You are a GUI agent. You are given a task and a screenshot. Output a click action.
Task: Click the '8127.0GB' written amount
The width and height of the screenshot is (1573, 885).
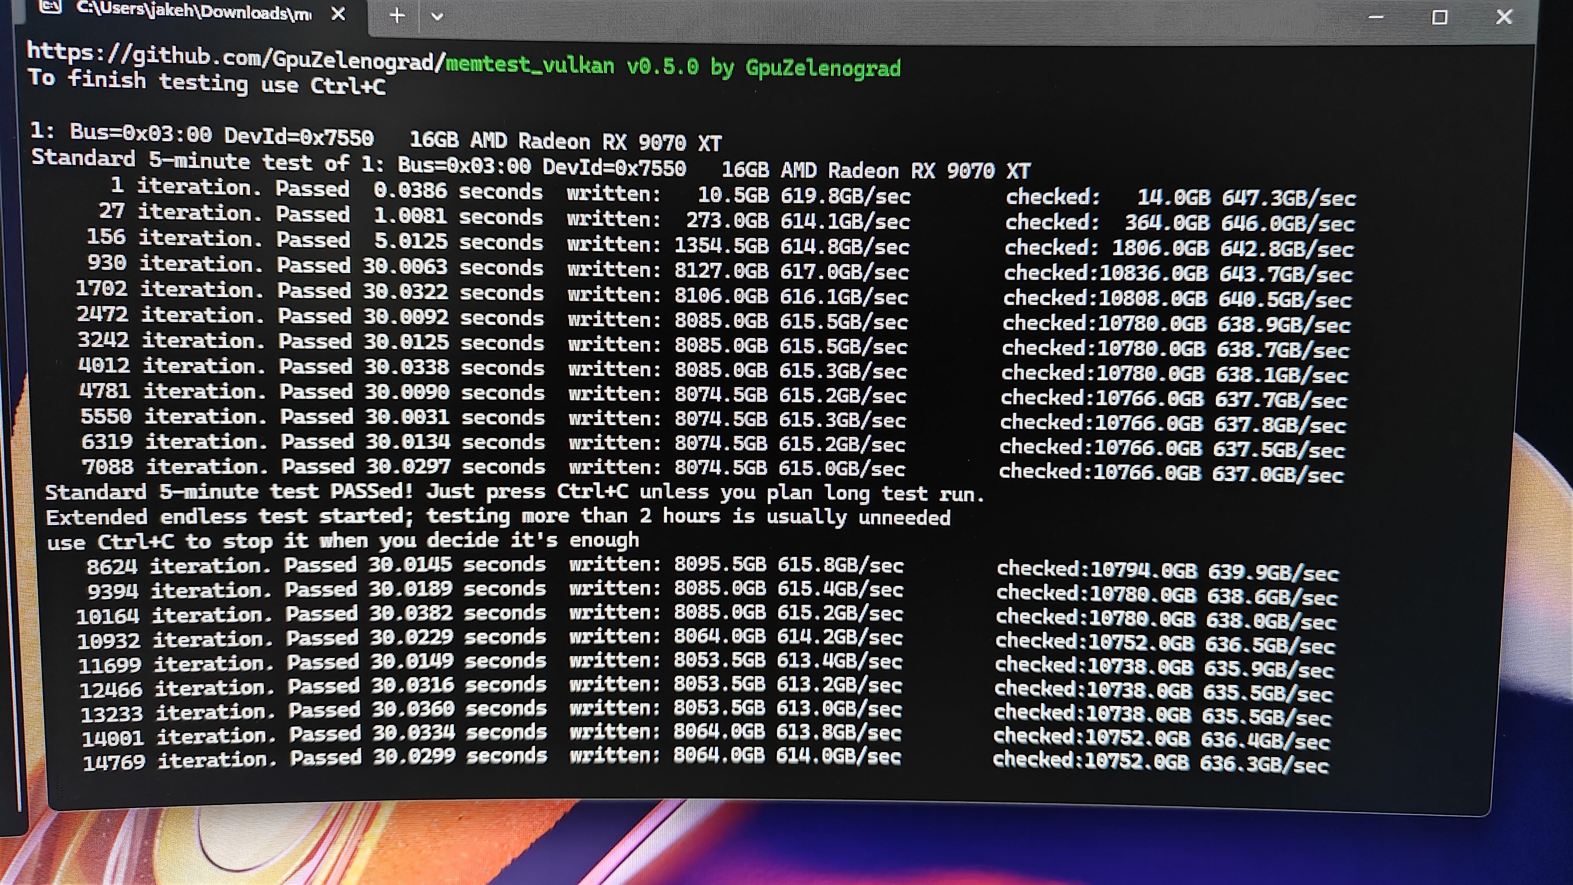tap(720, 270)
